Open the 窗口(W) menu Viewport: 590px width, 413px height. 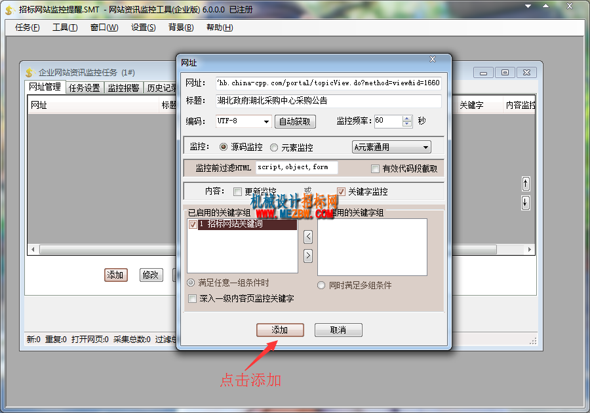[104, 28]
